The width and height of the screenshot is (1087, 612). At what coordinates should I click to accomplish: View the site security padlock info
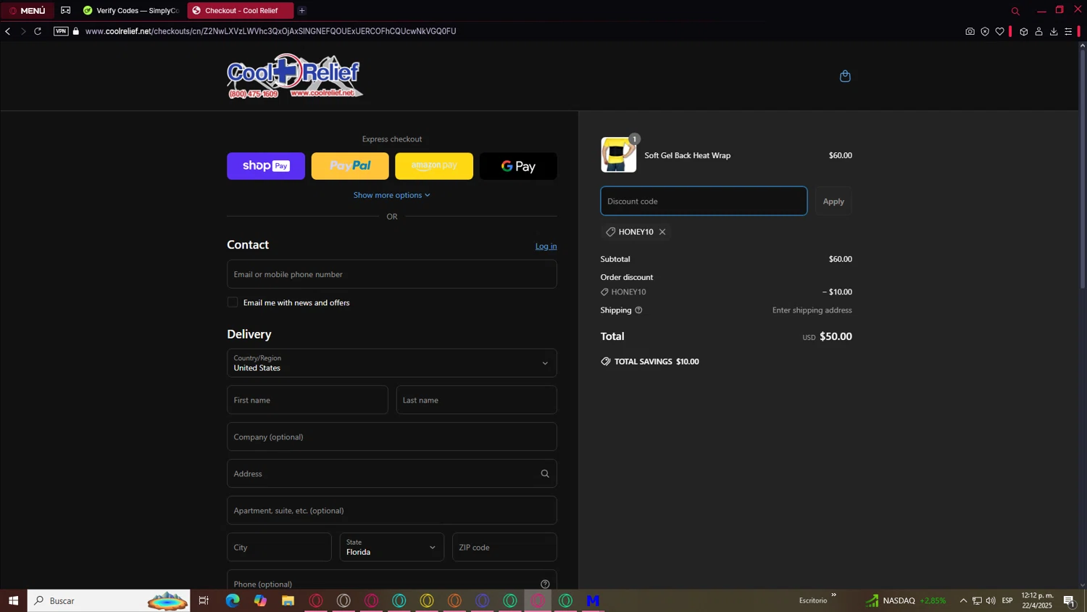tap(76, 31)
